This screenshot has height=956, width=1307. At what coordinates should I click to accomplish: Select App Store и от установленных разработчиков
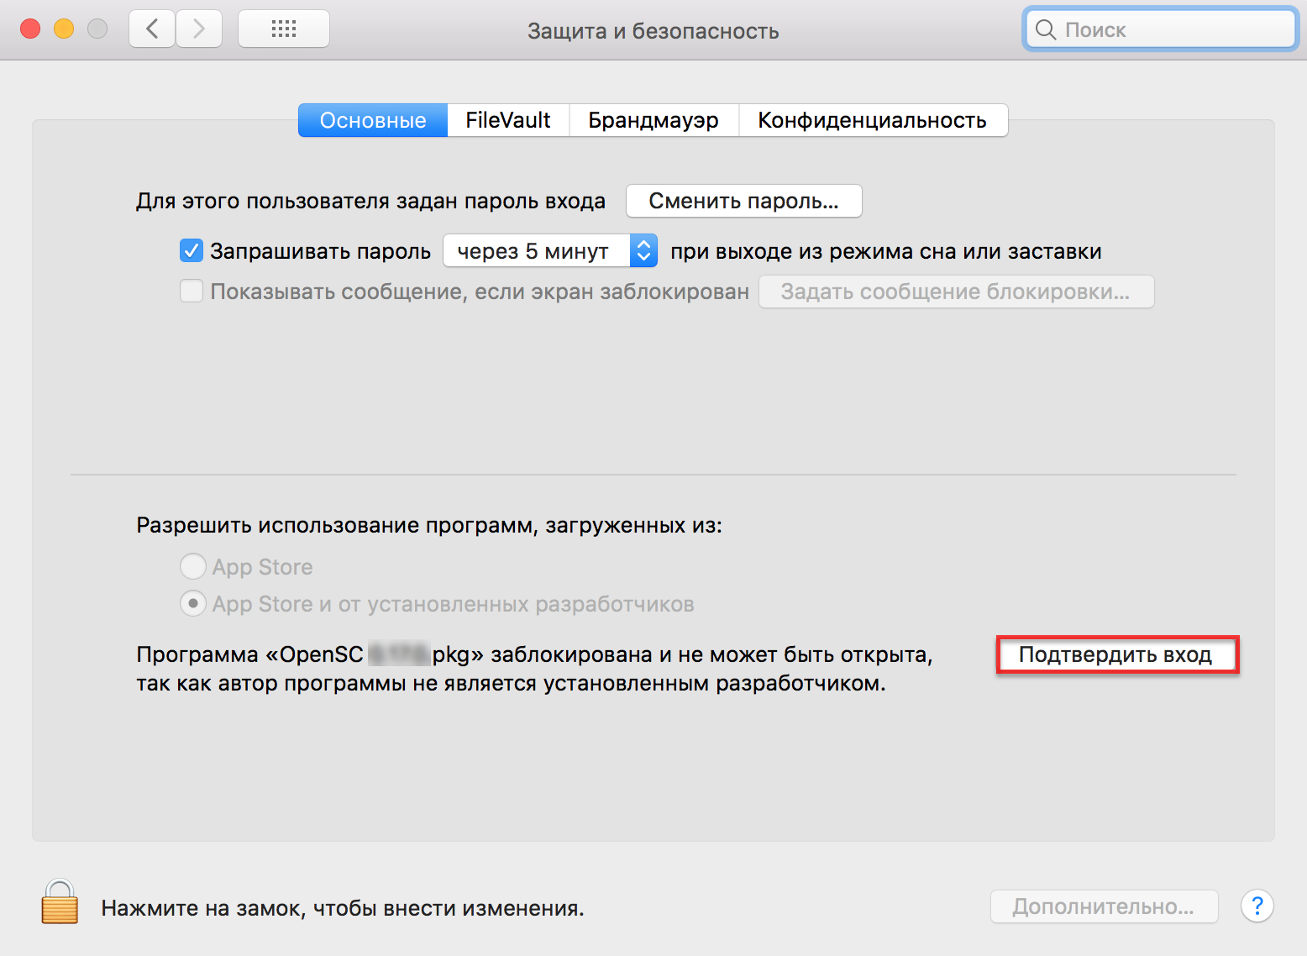click(x=193, y=603)
